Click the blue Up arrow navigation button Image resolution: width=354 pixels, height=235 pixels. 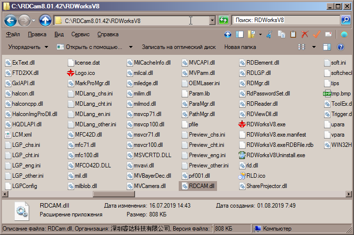click(45, 21)
